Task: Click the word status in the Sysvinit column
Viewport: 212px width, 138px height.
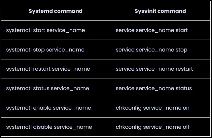Action: (x=184, y=88)
